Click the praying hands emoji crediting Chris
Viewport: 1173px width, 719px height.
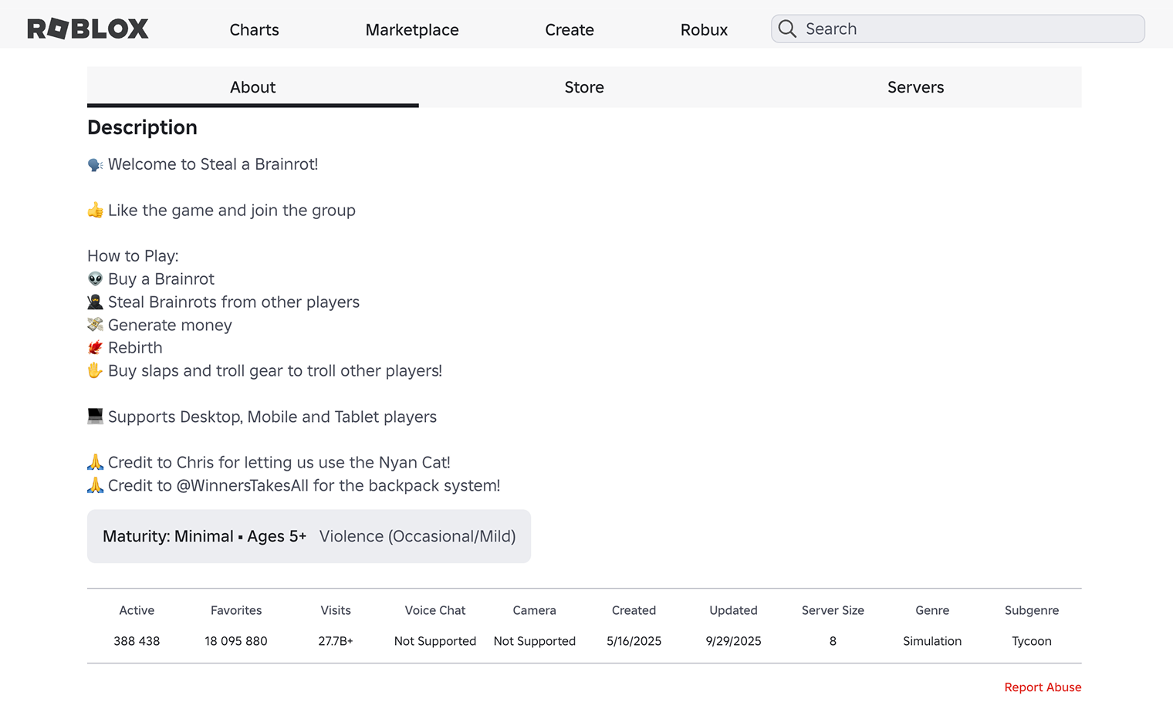click(x=94, y=462)
